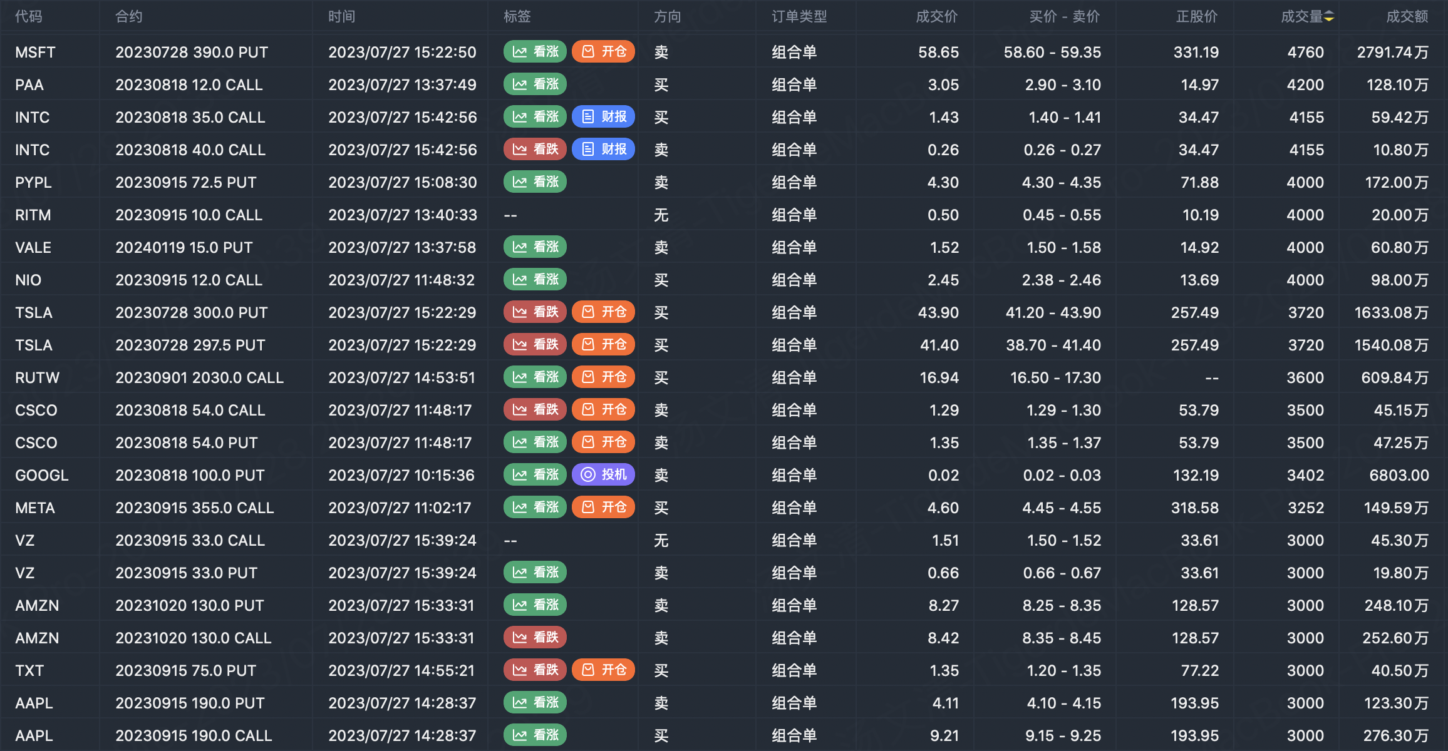Image resolution: width=1448 pixels, height=751 pixels.
Task: Select the PYPL ticker cell
Action: tap(33, 182)
